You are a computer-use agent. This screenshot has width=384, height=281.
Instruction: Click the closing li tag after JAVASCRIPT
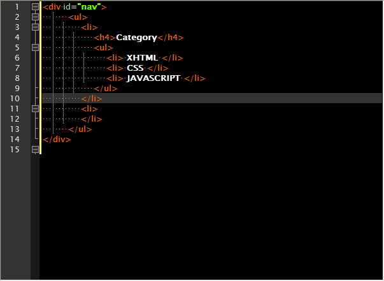pos(195,78)
